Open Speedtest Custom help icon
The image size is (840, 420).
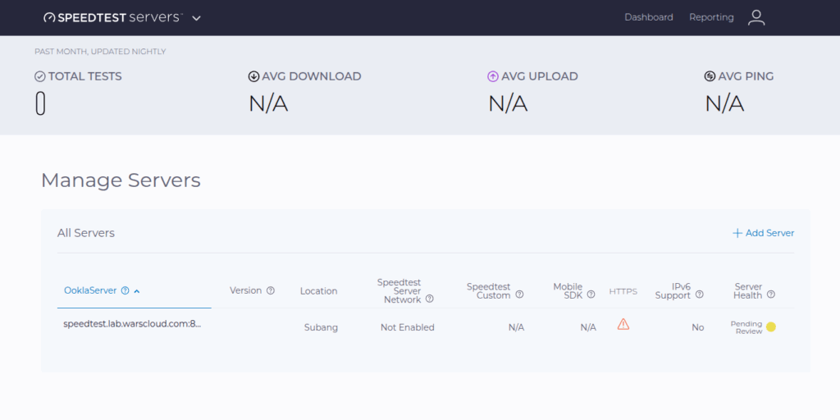(x=519, y=294)
